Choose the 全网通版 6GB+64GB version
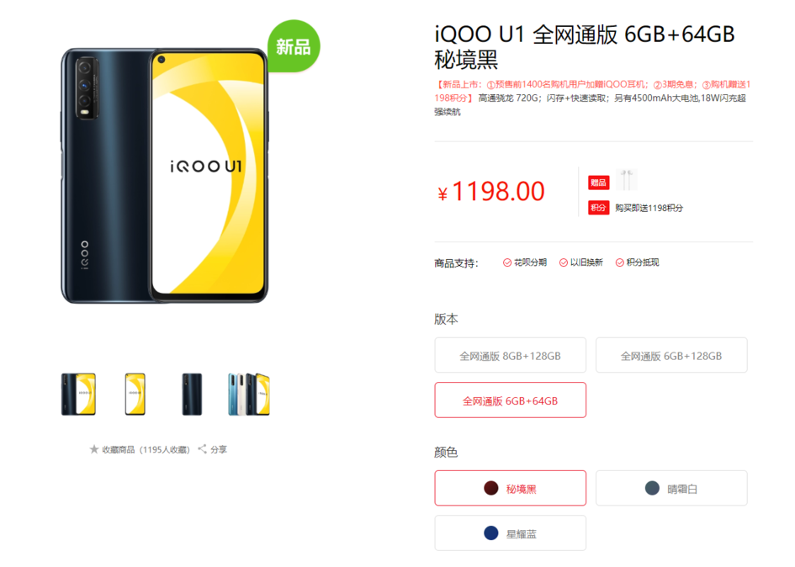Screen dimensions: 795x567 click(510, 400)
